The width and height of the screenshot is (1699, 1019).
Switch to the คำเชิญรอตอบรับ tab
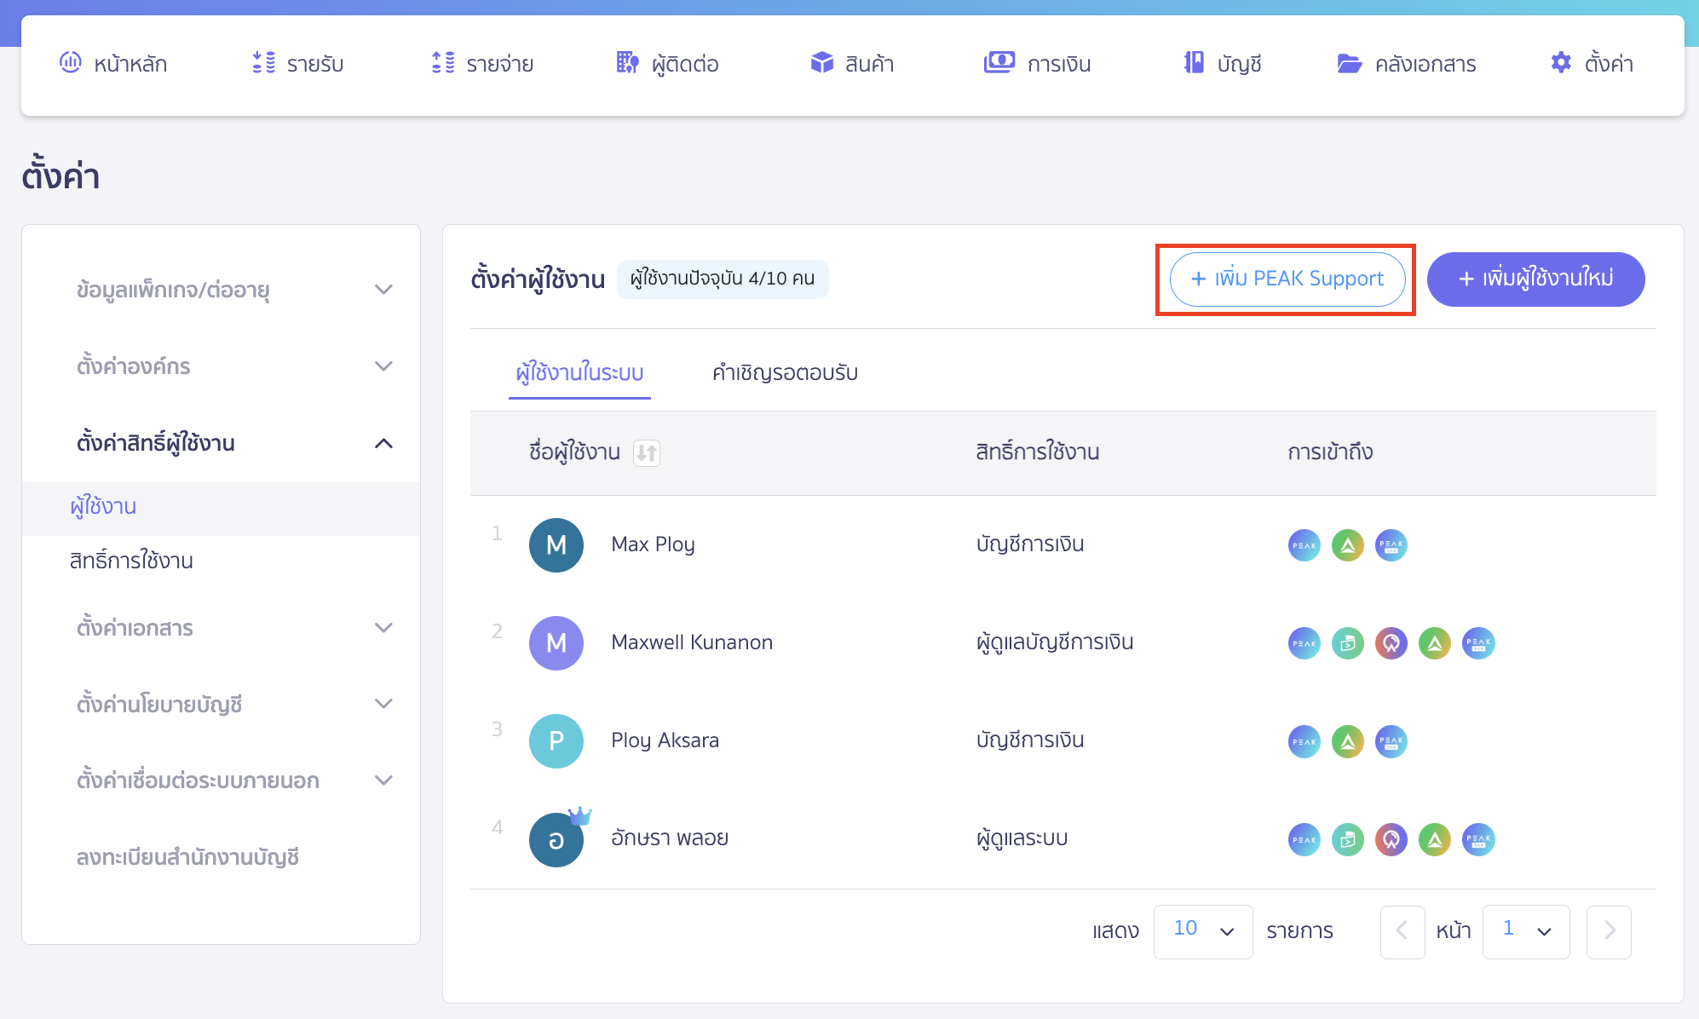click(x=785, y=372)
